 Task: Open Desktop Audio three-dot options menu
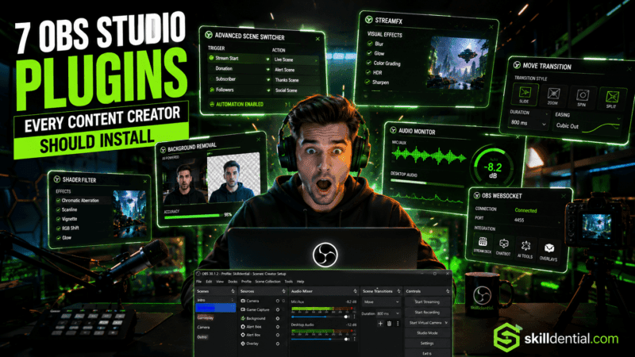[354, 340]
